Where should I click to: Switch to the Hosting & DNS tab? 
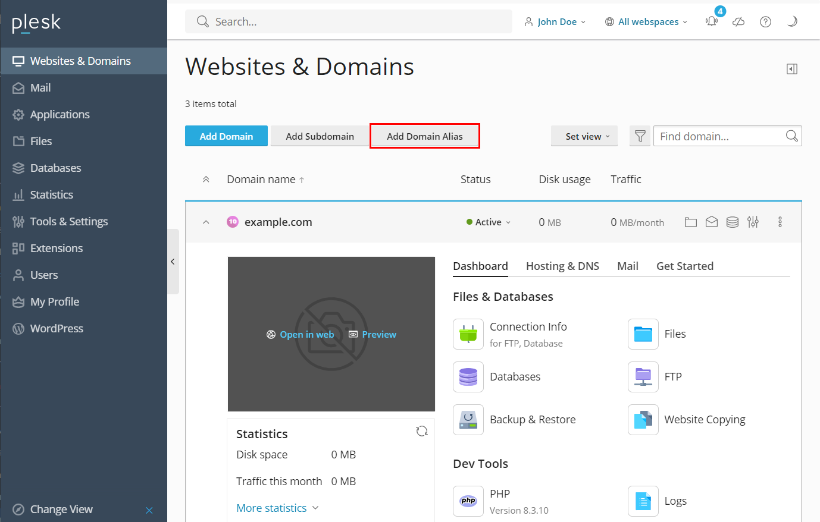(562, 266)
